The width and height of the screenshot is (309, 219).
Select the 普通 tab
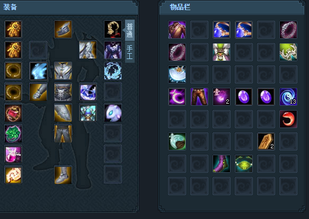tap(130, 30)
